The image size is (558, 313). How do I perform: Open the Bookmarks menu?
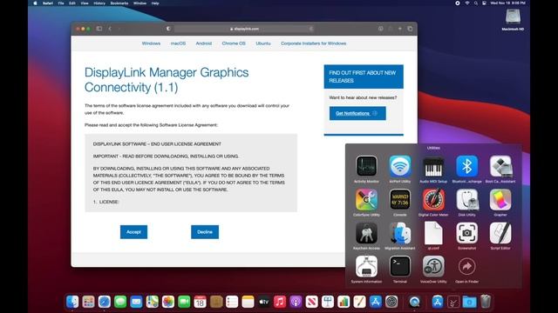tap(119, 3)
